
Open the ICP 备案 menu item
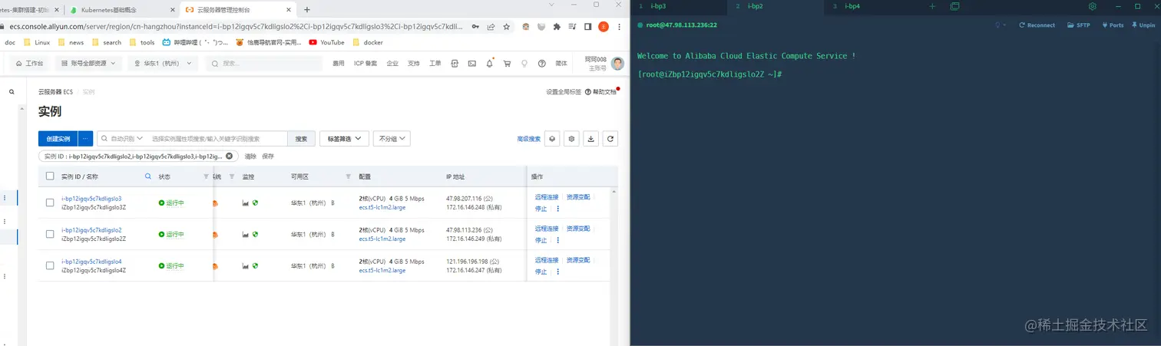(365, 64)
